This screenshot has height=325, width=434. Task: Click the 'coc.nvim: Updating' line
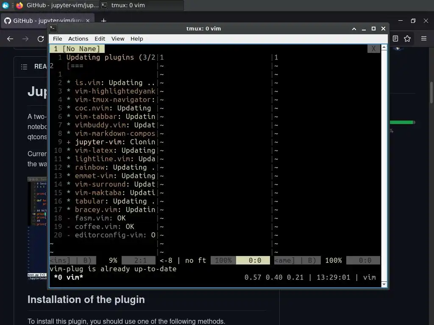click(109, 108)
